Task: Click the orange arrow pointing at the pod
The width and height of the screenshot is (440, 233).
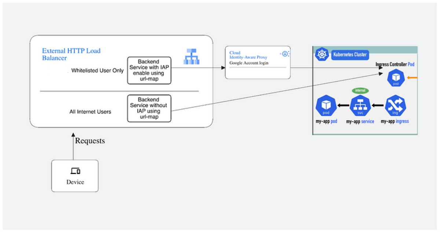Action: pos(412,78)
